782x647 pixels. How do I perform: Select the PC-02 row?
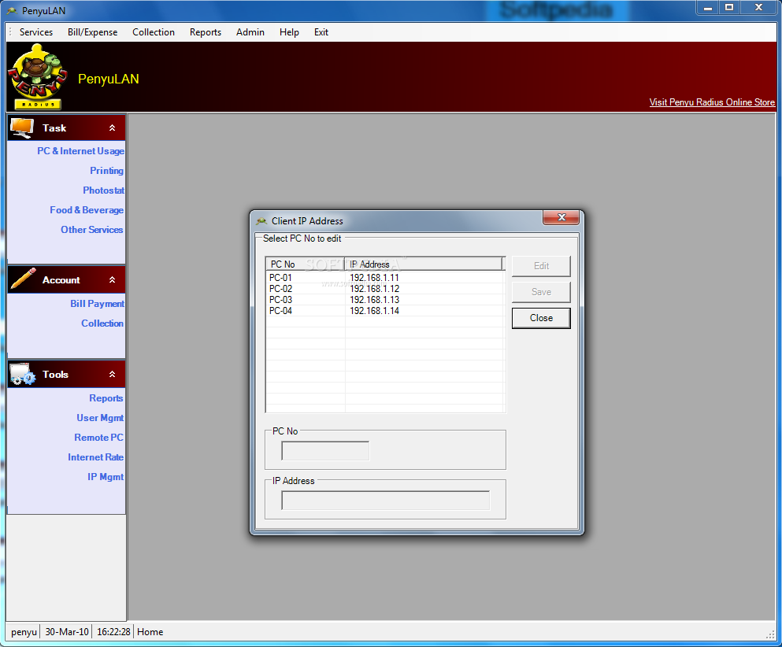pos(385,289)
